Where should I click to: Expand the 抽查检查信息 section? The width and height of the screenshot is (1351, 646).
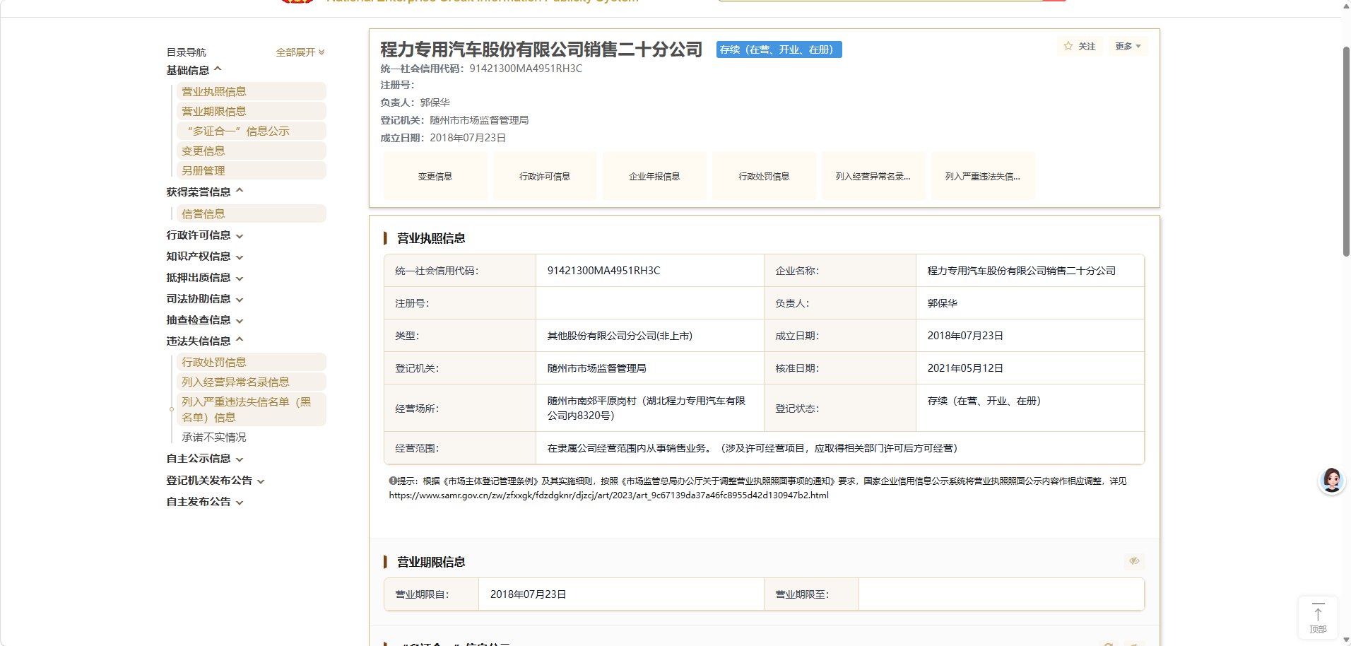205,320
